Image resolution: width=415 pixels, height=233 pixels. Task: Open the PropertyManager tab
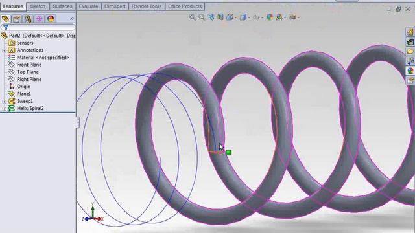[x=16, y=19]
